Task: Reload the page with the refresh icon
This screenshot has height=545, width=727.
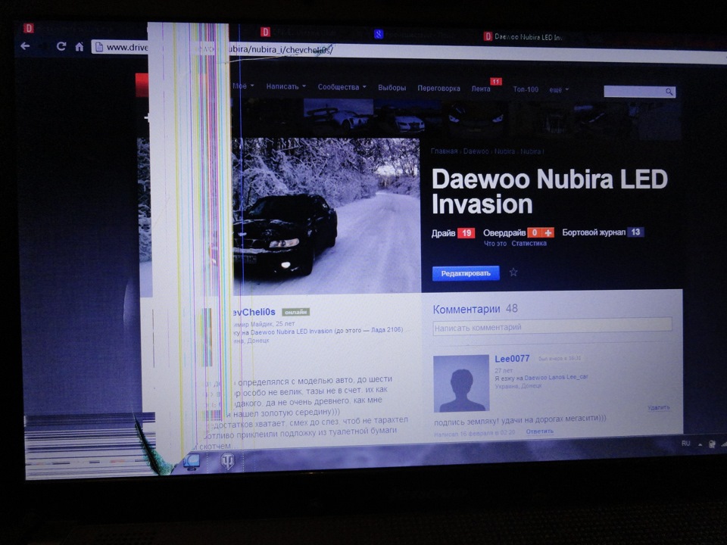Action: coord(61,46)
